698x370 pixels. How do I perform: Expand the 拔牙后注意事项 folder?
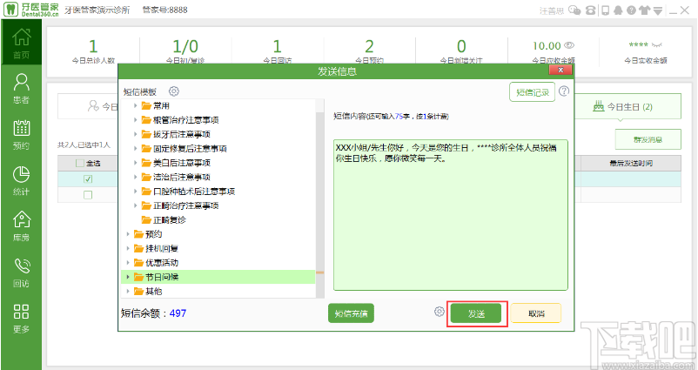pyautogui.click(x=135, y=134)
